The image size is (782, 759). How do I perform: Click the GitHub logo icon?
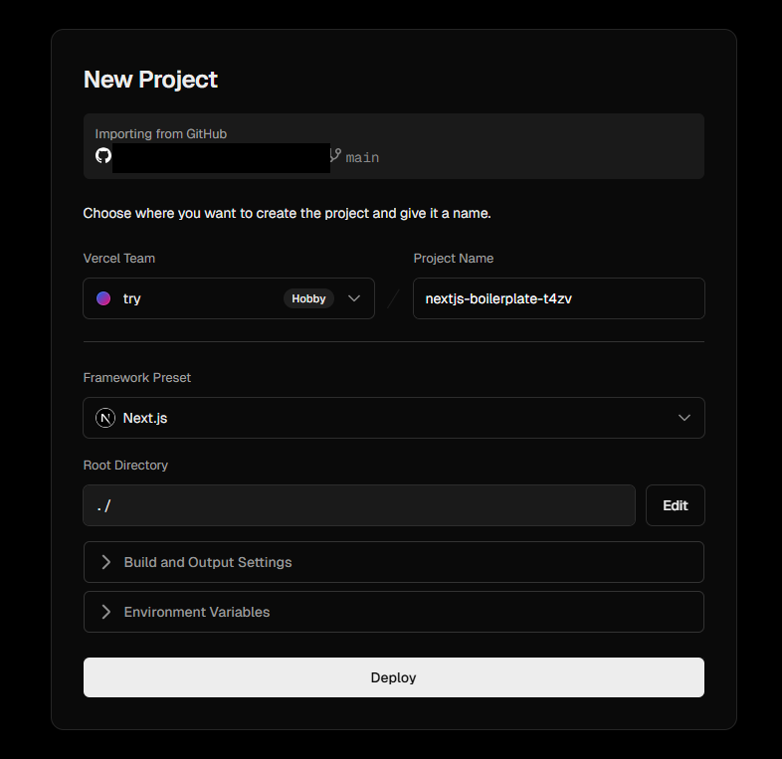pyautogui.click(x=102, y=156)
